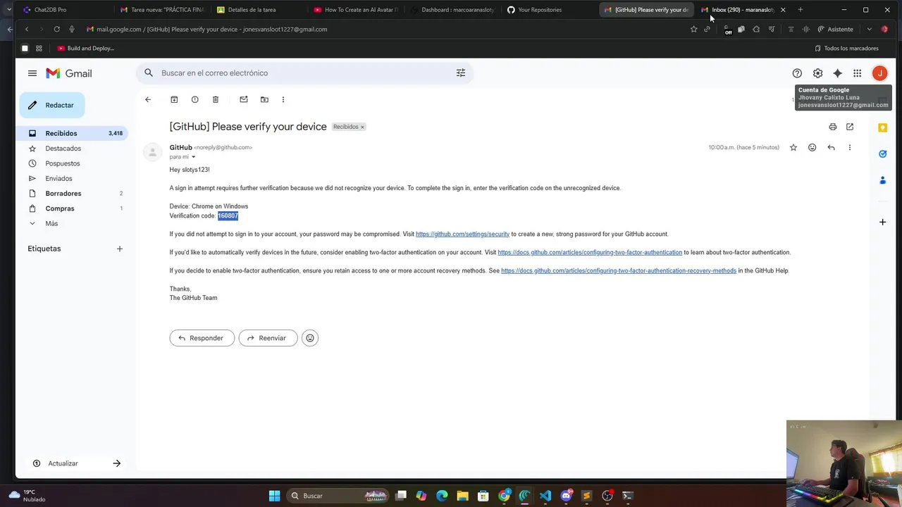Mark email as unread
Screen dimensions: 902x507
(244, 99)
